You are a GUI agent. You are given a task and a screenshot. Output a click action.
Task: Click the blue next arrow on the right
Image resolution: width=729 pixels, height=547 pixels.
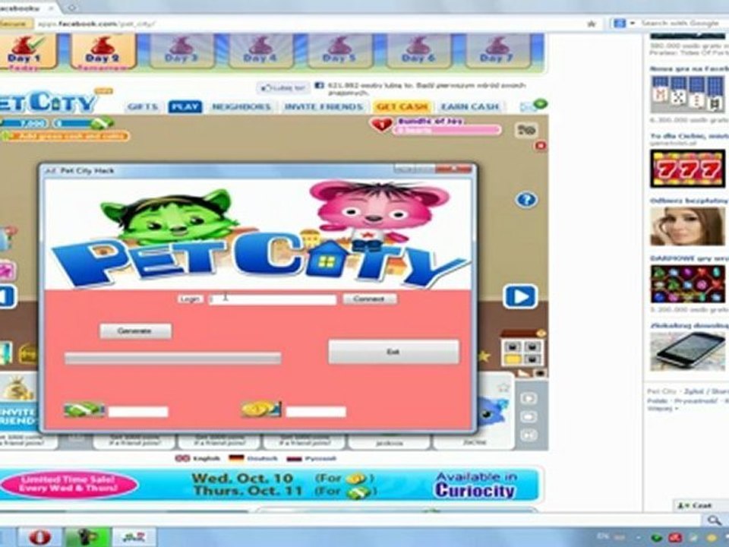[520, 296]
